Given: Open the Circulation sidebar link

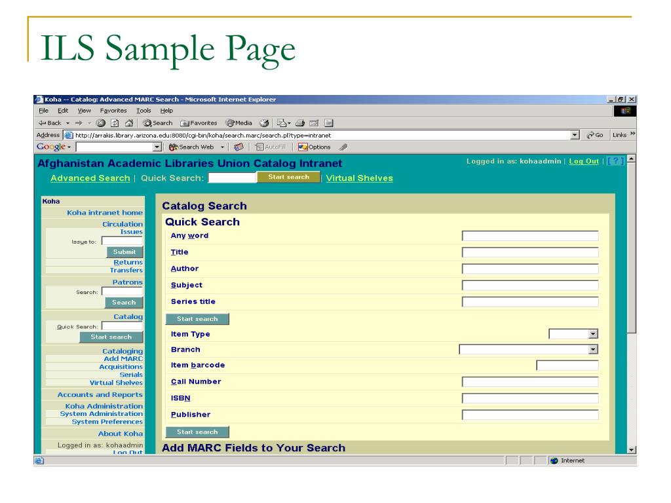Looking at the screenshot, I should [x=123, y=224].
